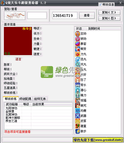
Task: Click the 帮贡 status icon
Action: [x=78, y=49]
